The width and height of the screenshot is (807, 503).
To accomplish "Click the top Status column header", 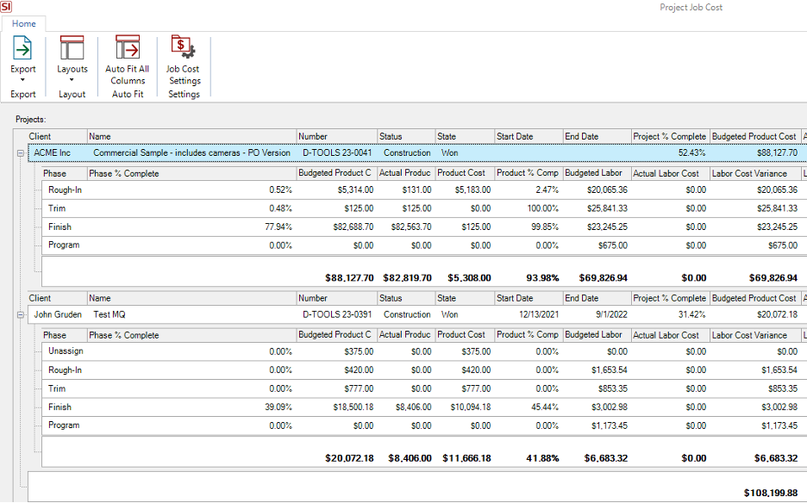I will click(x=407, y=136).
